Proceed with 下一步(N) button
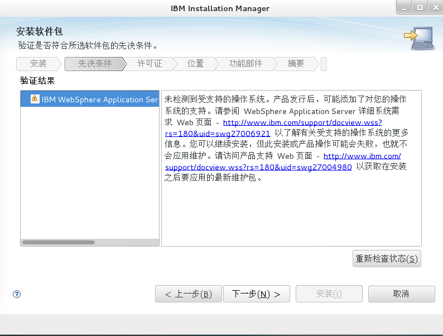This screenshot has height=336, width=443. coord(257,294)
